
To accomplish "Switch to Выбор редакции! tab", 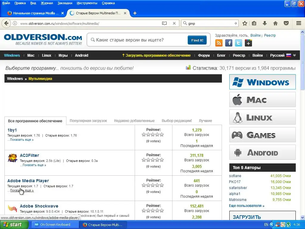I will coord(177,121).
